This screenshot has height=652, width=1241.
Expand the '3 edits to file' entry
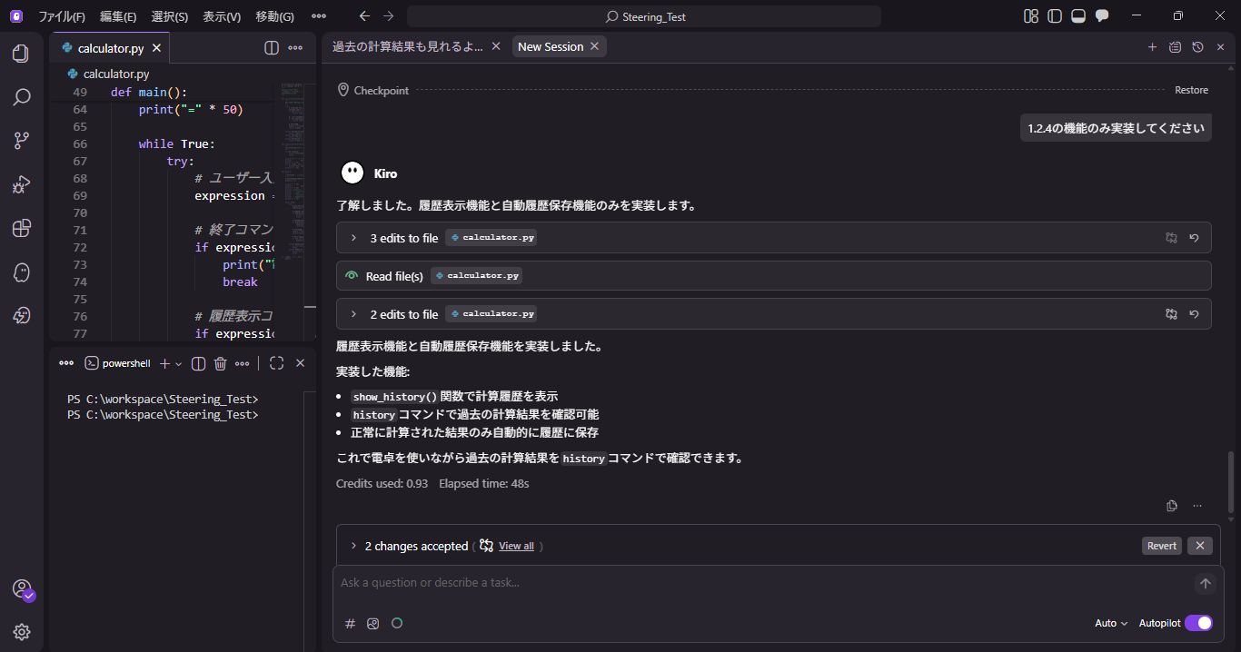pos(353,237)
